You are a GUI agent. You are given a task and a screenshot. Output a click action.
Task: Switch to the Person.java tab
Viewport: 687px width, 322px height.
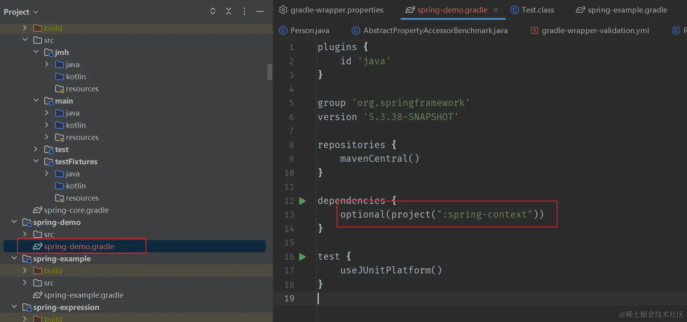[304, 30]
